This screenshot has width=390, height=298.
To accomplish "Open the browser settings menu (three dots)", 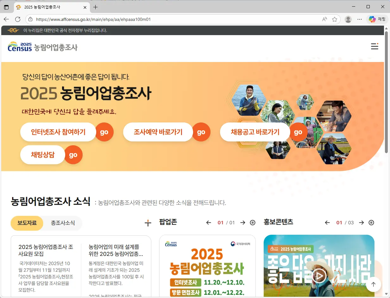I will (360, 19).
